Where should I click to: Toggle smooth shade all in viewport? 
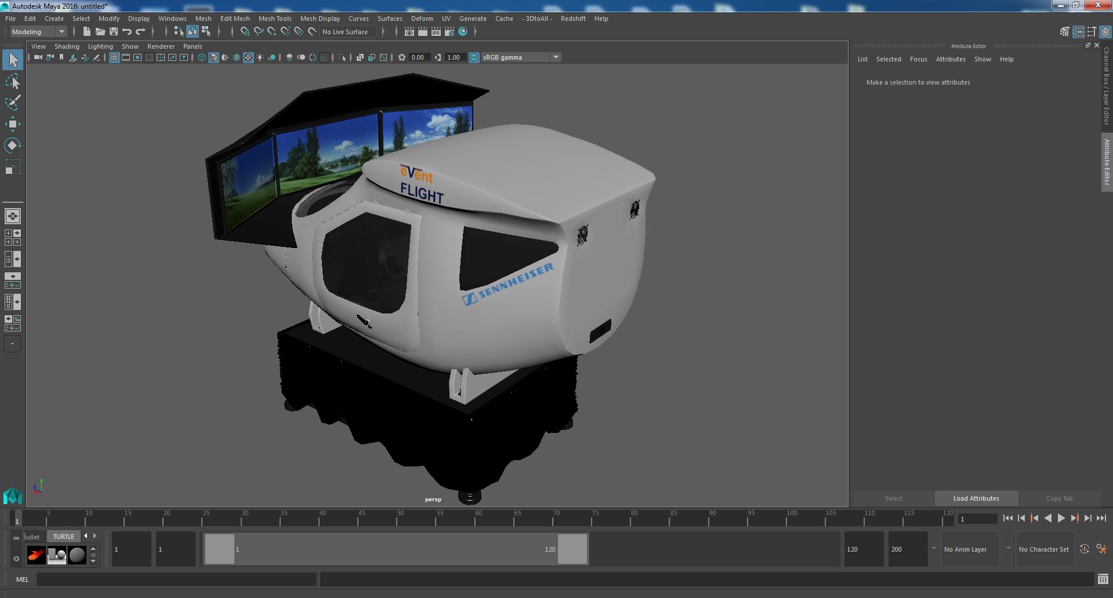(213, 57)
